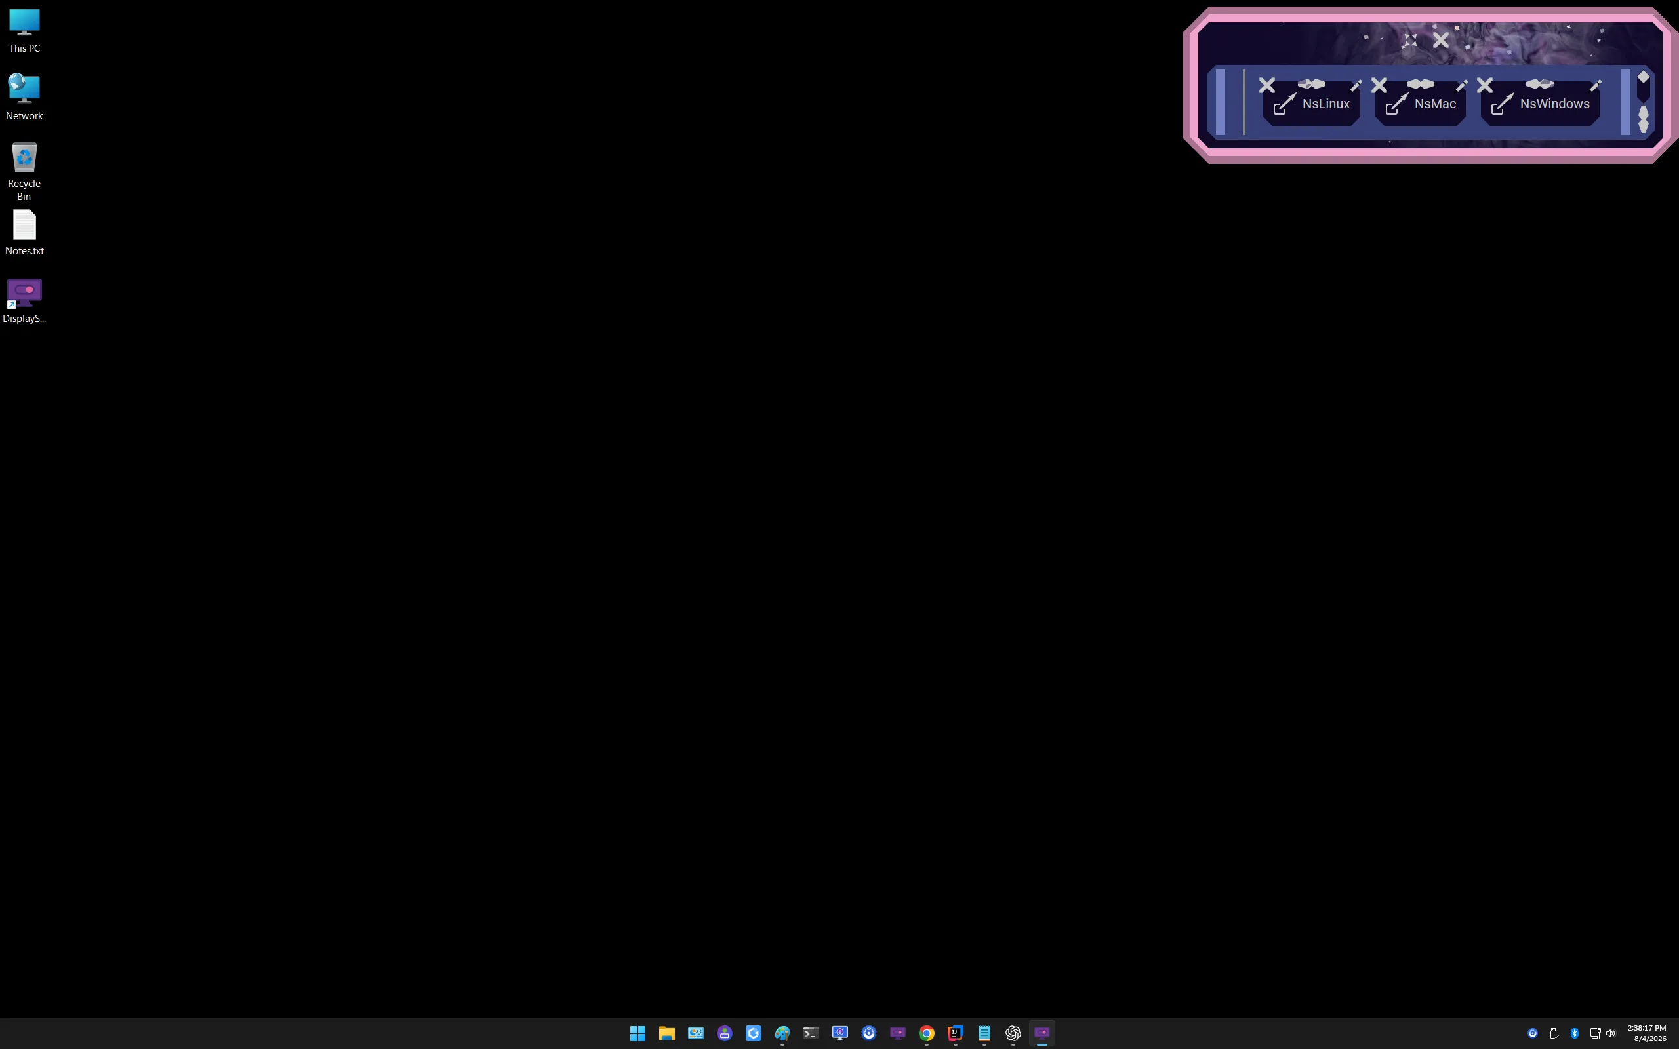1679x1049 pixels.
Task: Open NsWindows with its arrow launch icon
Action: [1503, 104]
